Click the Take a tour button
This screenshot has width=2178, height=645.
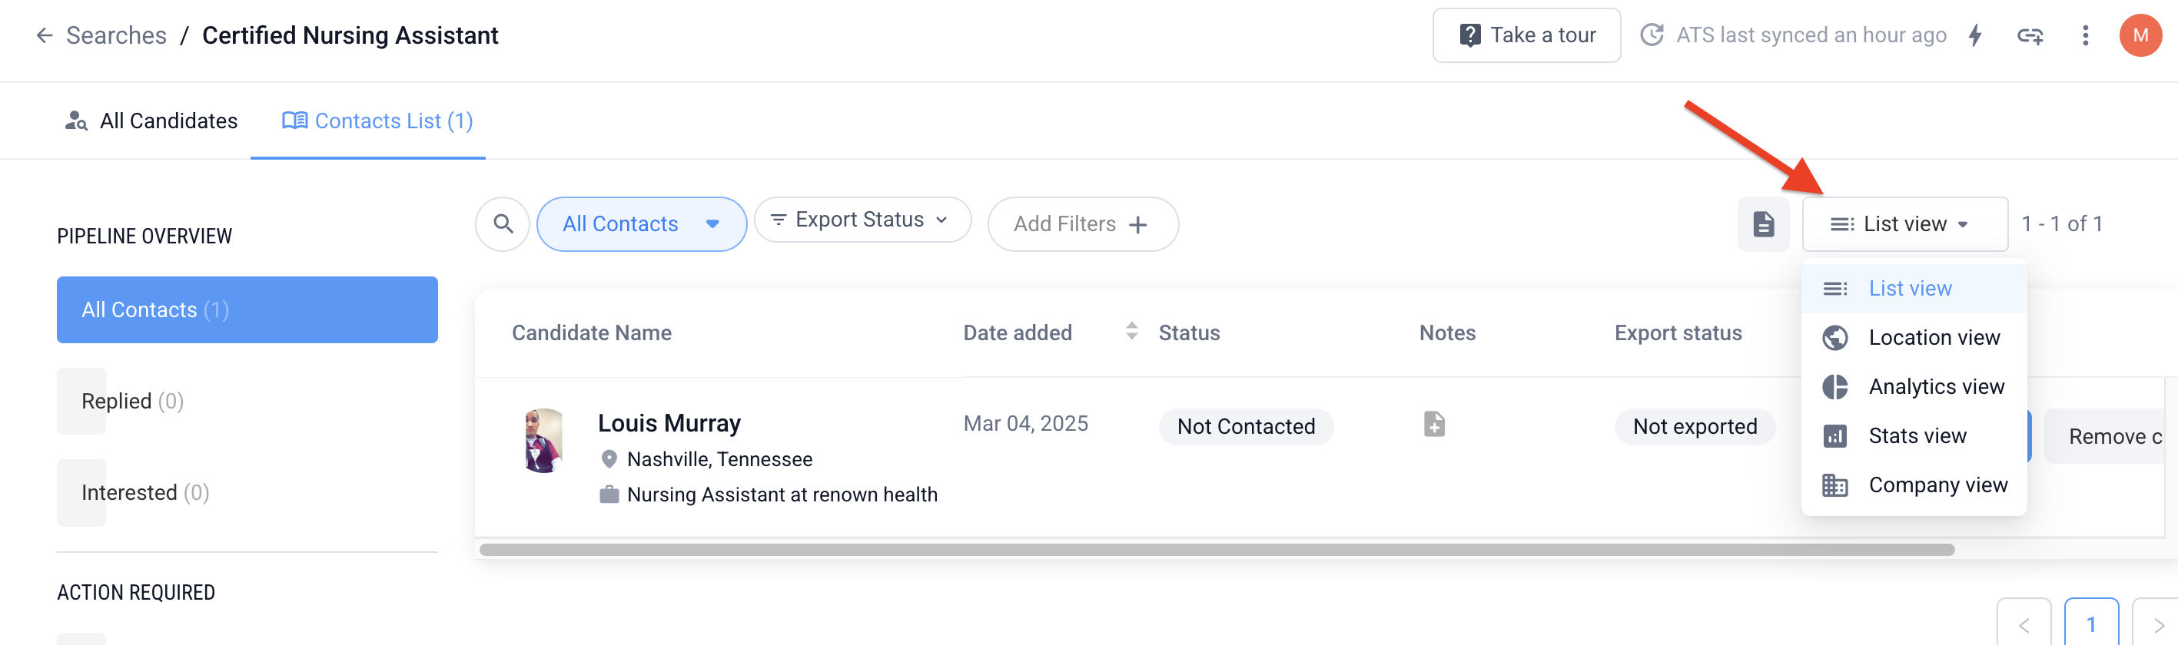pyautogui.click(x=1526, y=35)
